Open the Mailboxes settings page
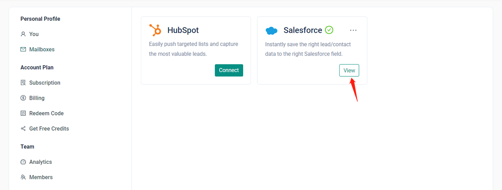Screen dimensions: 502x190 [42, 49]
